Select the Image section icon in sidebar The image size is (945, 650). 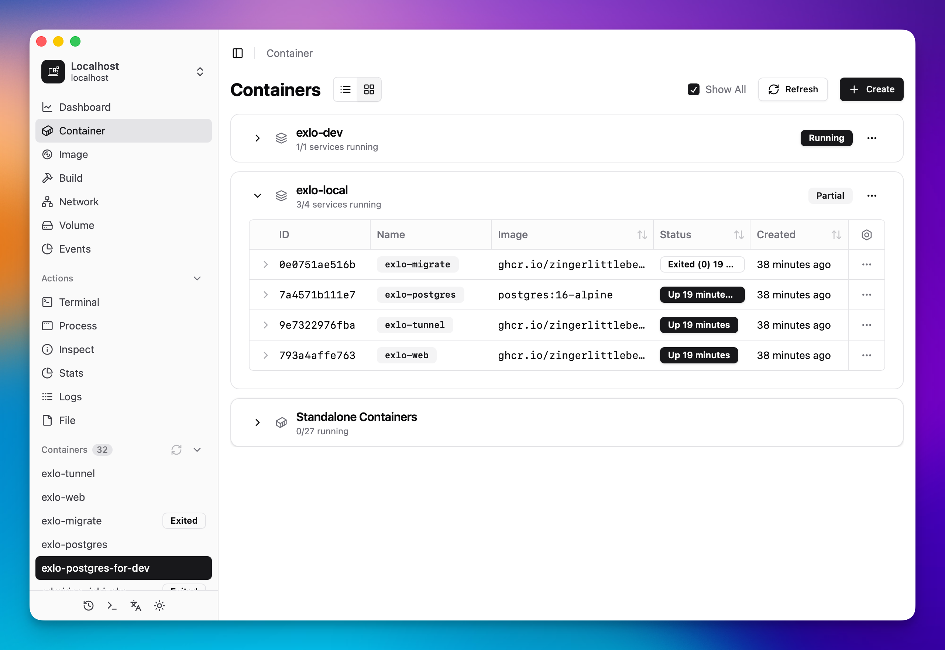pyautogui.click(x=48, y=154)
